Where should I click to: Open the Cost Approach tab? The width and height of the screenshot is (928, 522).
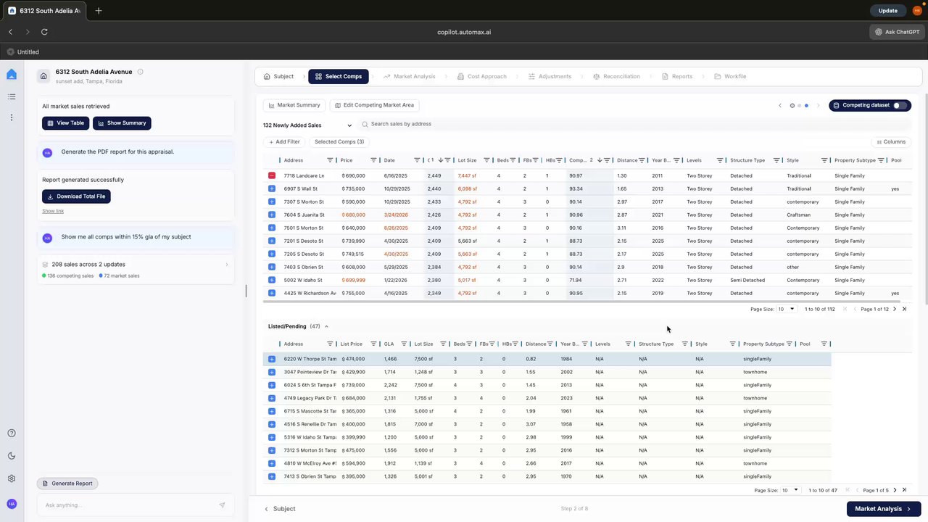click(482, 76)
